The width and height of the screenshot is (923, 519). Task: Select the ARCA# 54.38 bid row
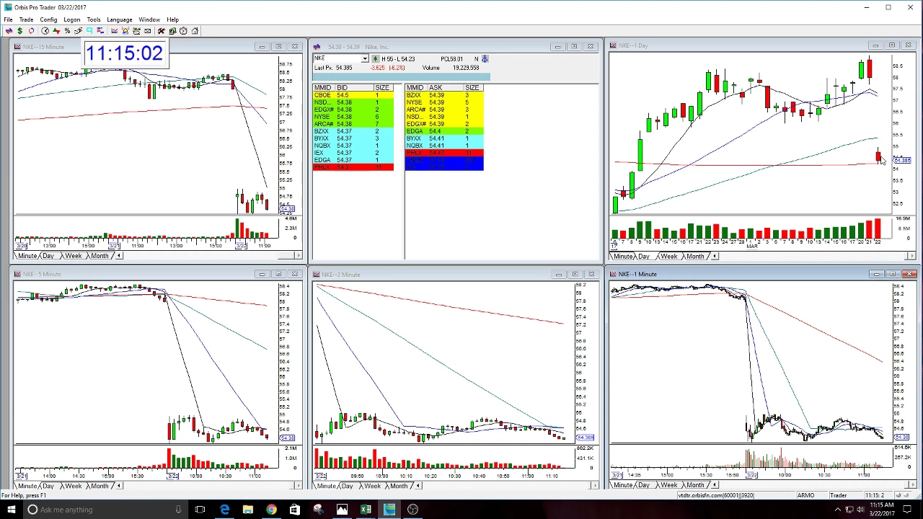(x=353, y=124)
